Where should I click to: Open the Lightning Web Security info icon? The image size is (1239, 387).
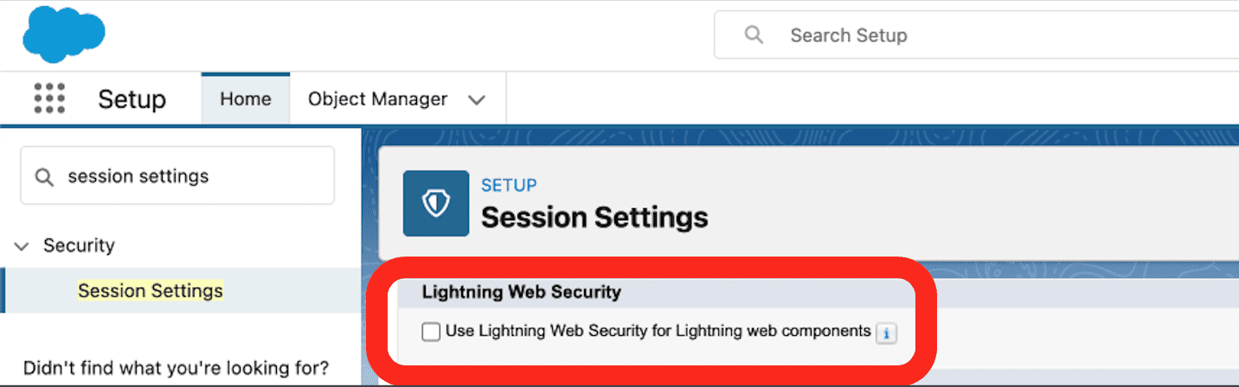coord(884,333)
